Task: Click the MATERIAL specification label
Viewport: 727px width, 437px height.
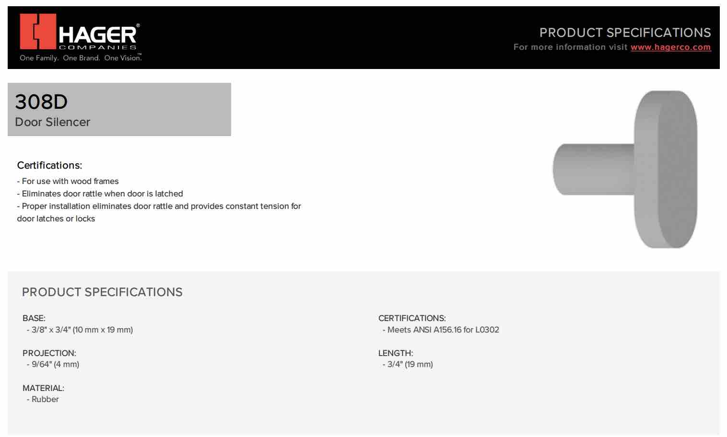Action: pyautogui.click(x=43, y=388)
